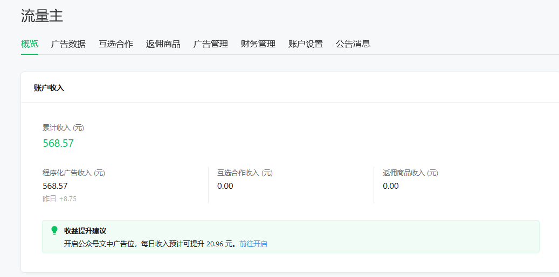This screenshot has width=559, height=277.
Task: Click the 程序化广告收入 (元) label
Action: pos(74,173)
